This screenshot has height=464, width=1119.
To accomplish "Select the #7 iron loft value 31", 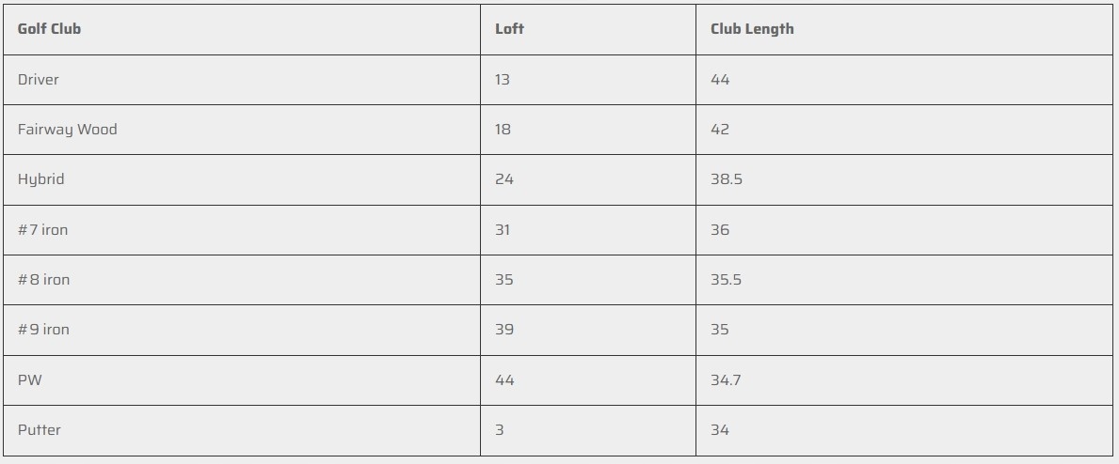I will [504, 230].
